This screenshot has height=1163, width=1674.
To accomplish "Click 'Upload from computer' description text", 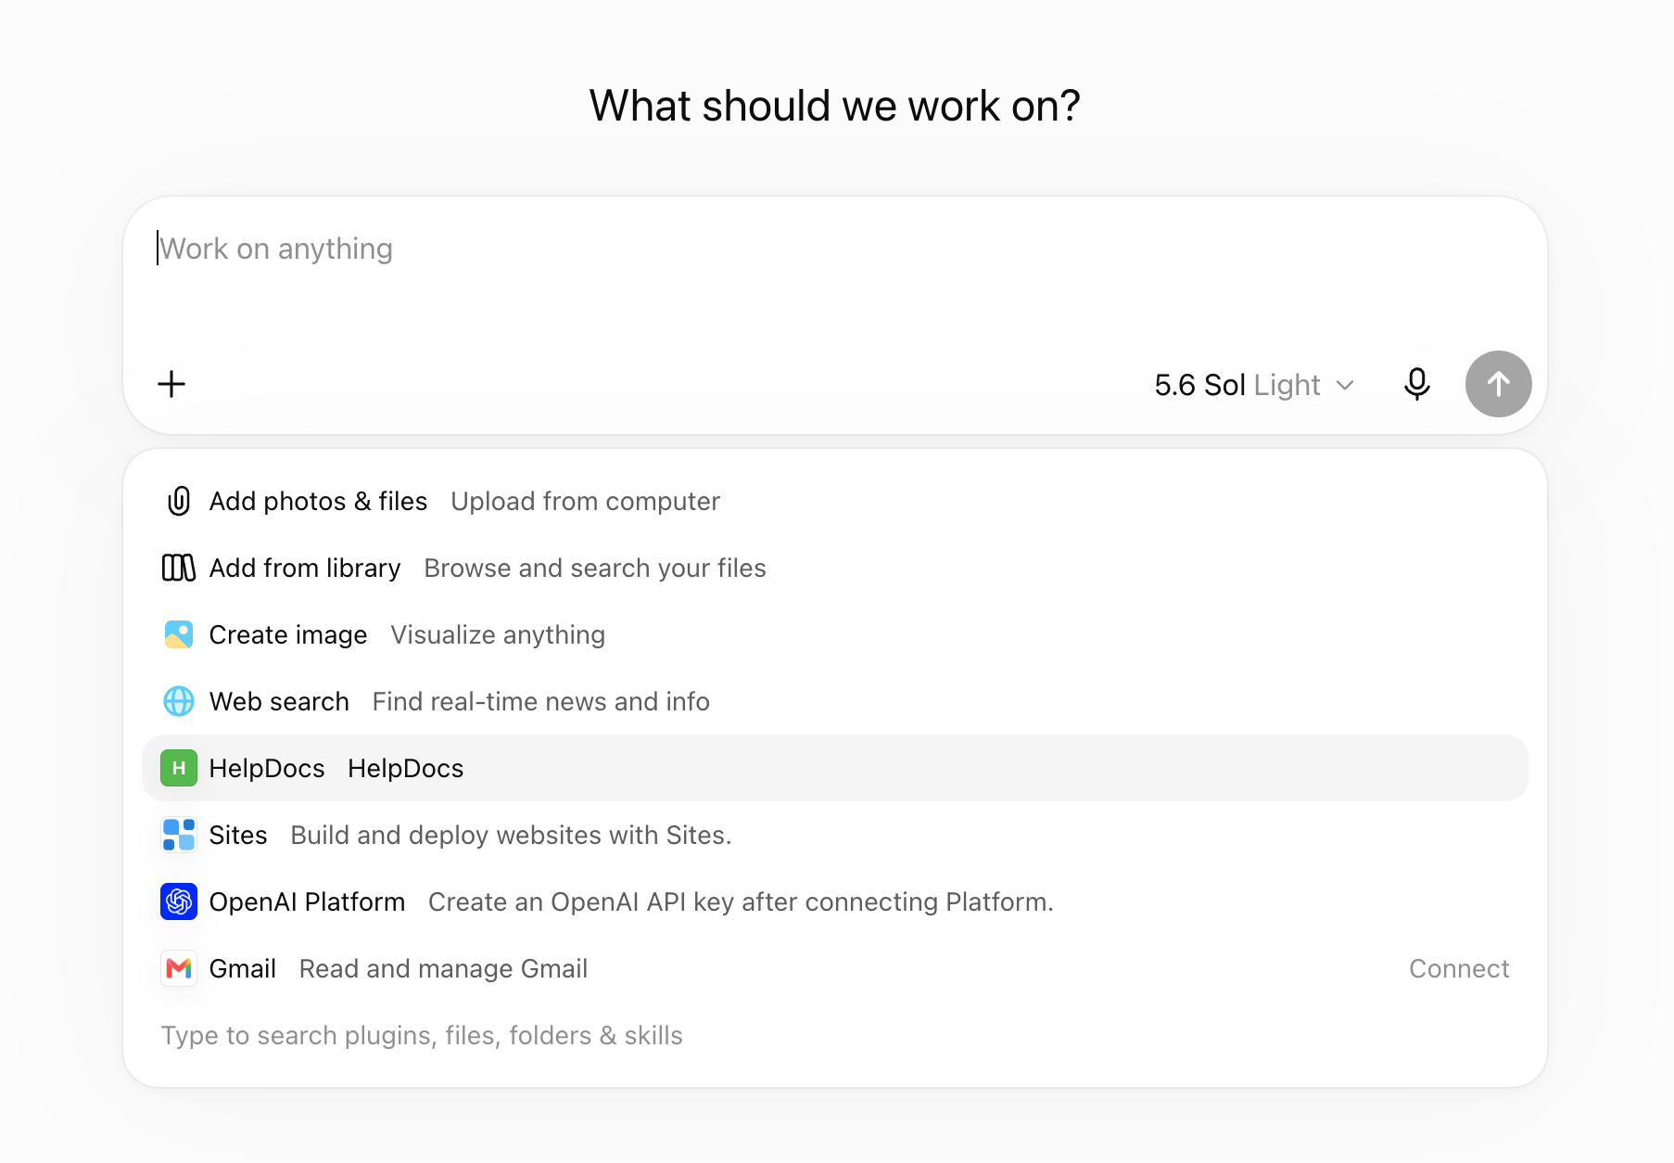I will (x=585, y=501).
